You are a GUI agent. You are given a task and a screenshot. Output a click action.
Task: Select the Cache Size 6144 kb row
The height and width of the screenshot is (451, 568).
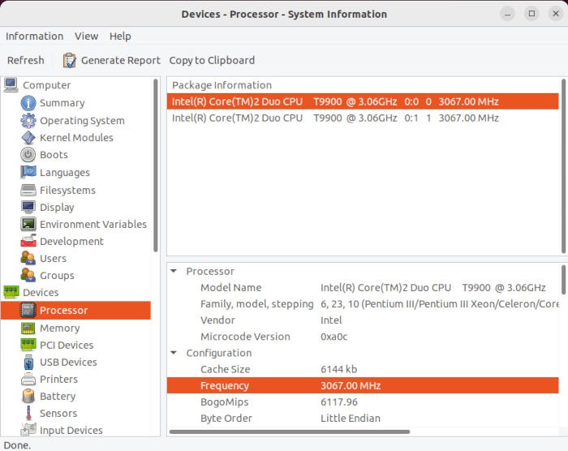point(363,370)
